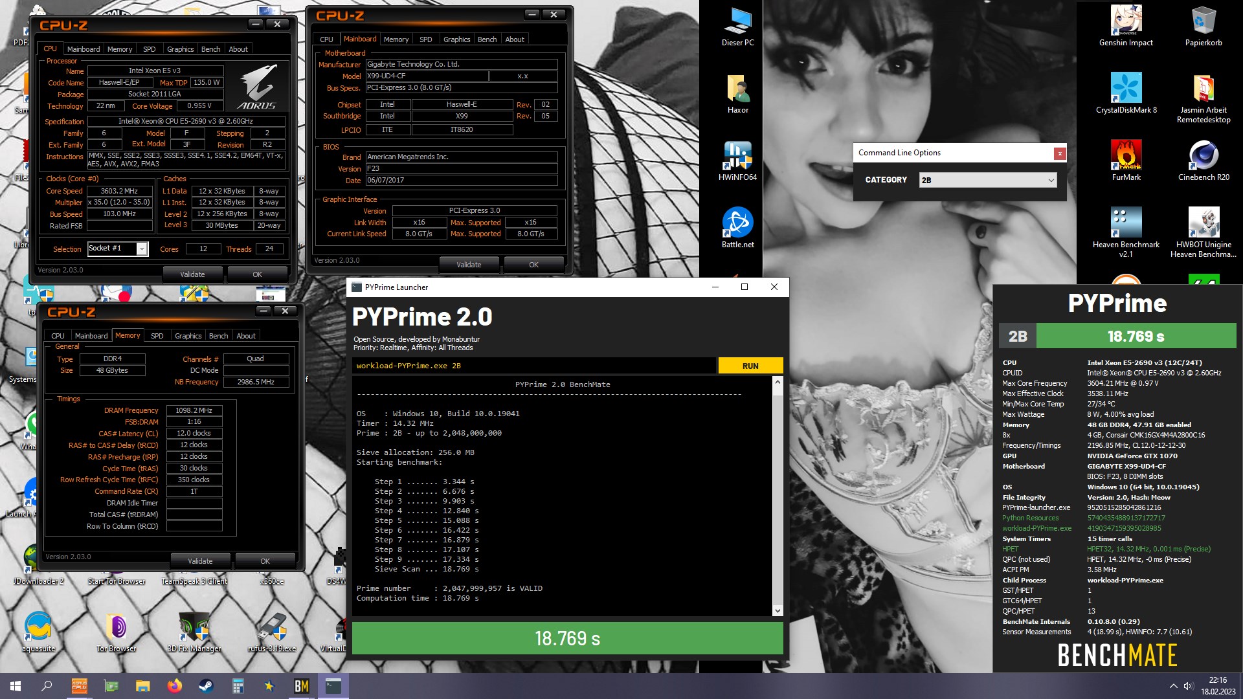Open Firefox from the taskbar

coord(174,686)
